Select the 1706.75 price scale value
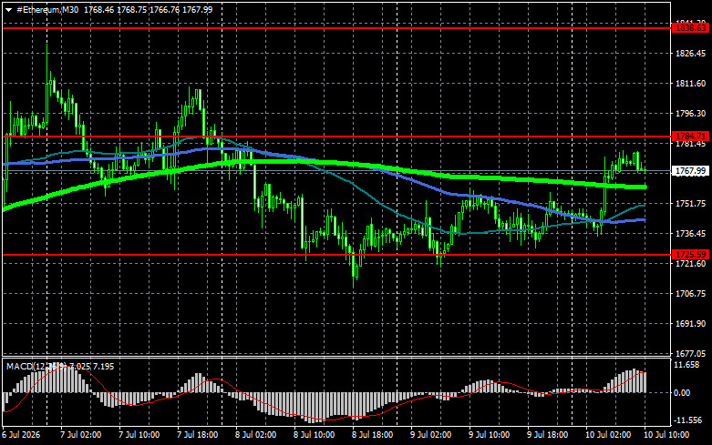 point(691,294)
